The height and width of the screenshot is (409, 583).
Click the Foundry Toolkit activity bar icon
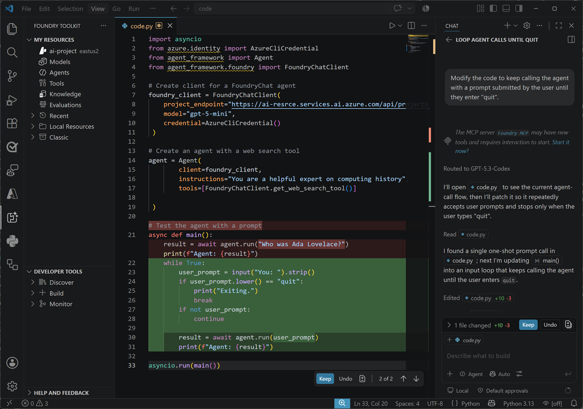pos(12,217)
